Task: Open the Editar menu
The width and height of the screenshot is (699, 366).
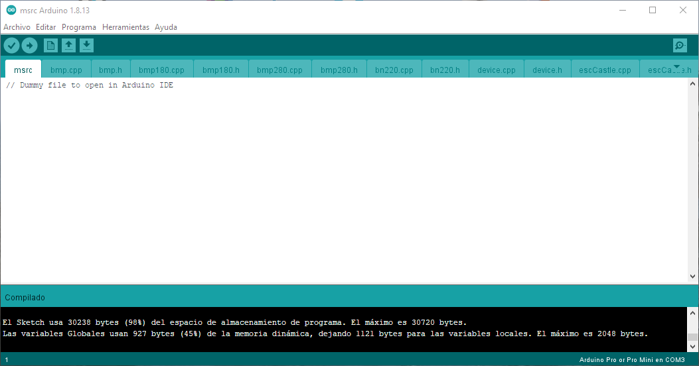Action: click(46, 27)
